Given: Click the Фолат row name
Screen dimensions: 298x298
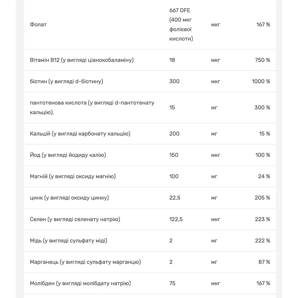Looking at the screenshot, I should tap(38, 24).
